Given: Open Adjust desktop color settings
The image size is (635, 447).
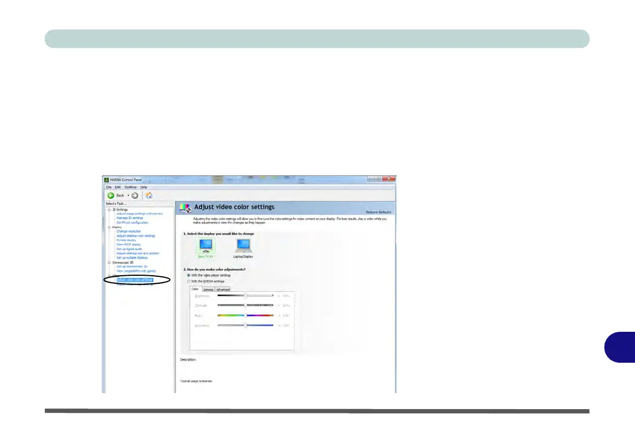Looking at the screenshot, I should (x=136, y=236).
